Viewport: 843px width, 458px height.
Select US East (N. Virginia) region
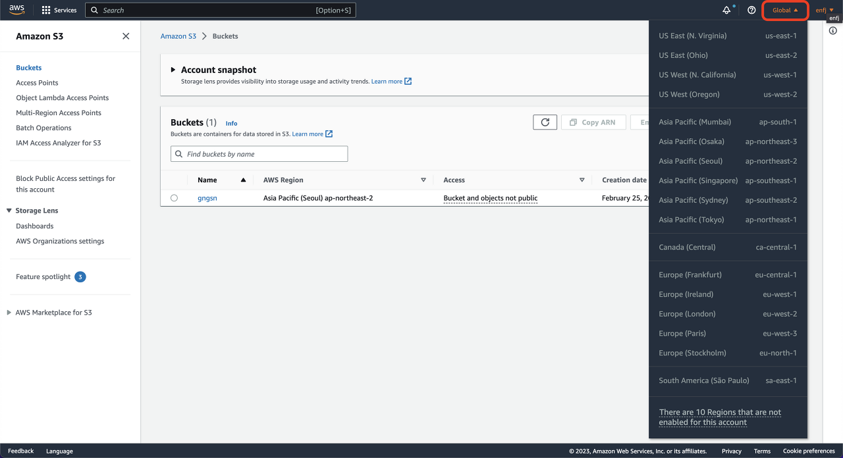tap(728, 36)
